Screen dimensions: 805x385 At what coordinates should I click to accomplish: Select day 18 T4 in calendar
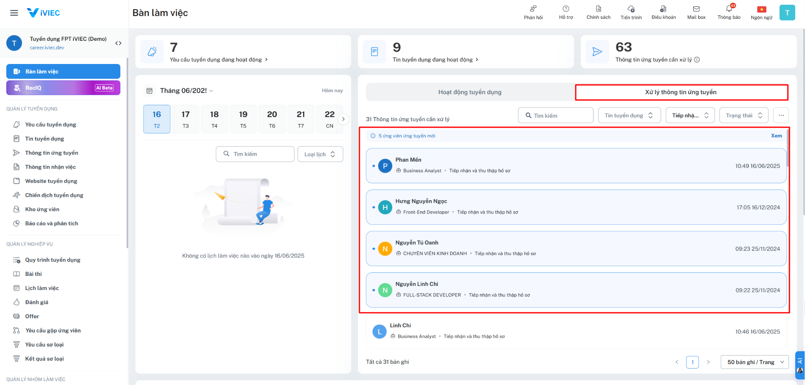tap(214, 119)
